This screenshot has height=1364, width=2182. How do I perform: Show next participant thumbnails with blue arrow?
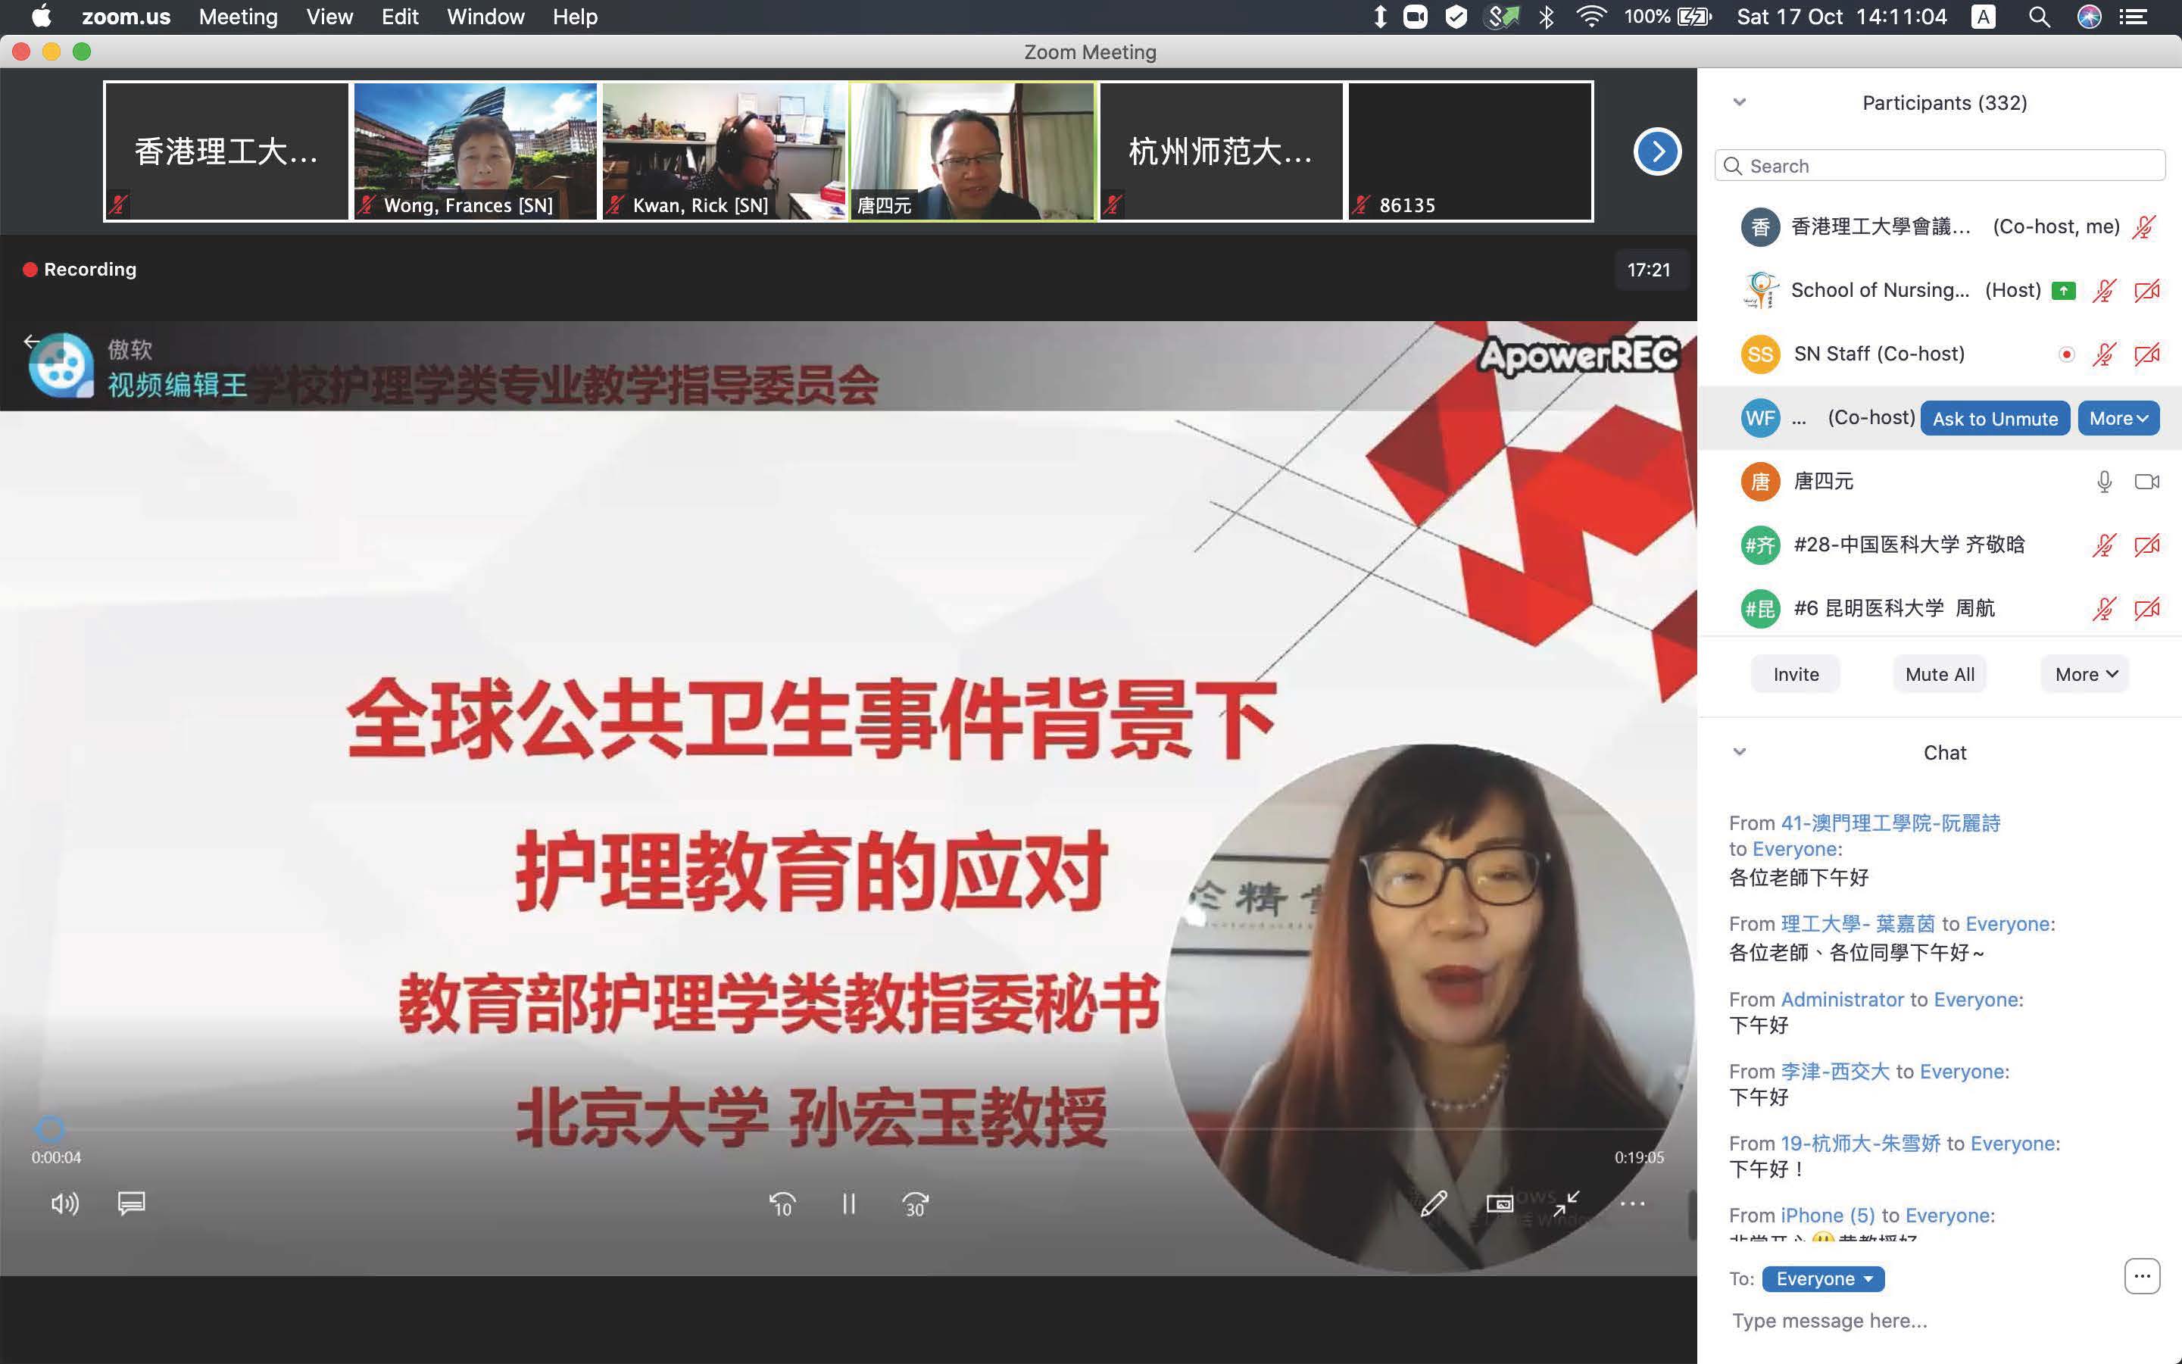tap(1657, 151)
